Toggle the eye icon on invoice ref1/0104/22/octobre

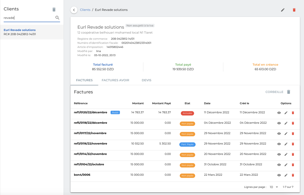pyautogui.click(x=279, y=165)
